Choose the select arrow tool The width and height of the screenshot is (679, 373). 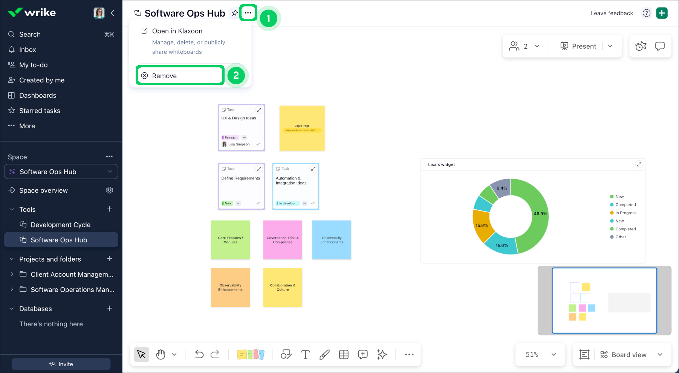142,355
